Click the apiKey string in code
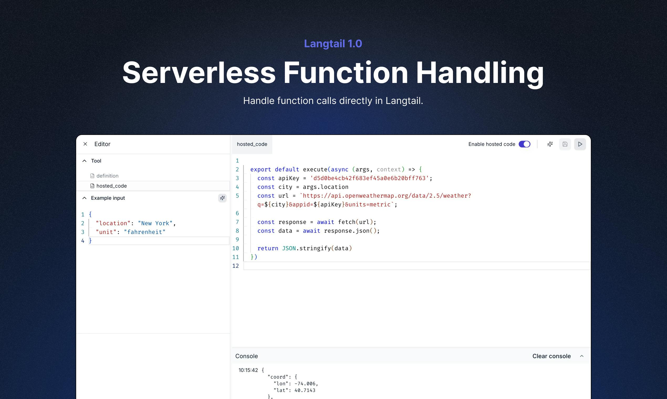The width and height of the screenshot is (667, 399). click(x=369, y=178)
